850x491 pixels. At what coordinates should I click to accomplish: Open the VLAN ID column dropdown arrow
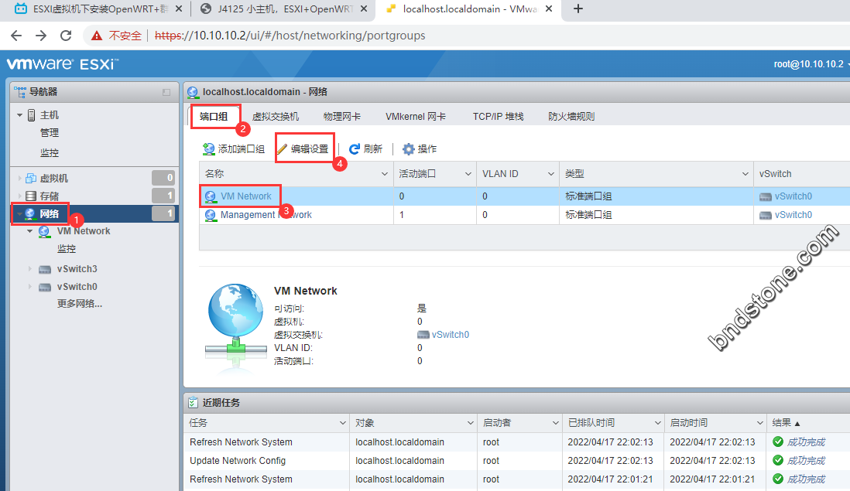550,174
